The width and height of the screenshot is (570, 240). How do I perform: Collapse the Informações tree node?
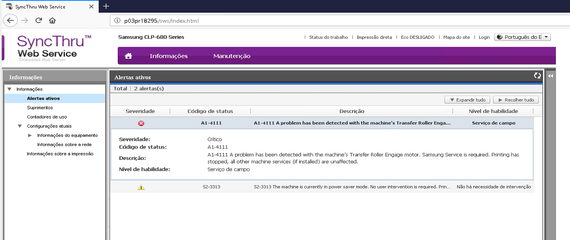pyautogui.click(x=9, y=89)
